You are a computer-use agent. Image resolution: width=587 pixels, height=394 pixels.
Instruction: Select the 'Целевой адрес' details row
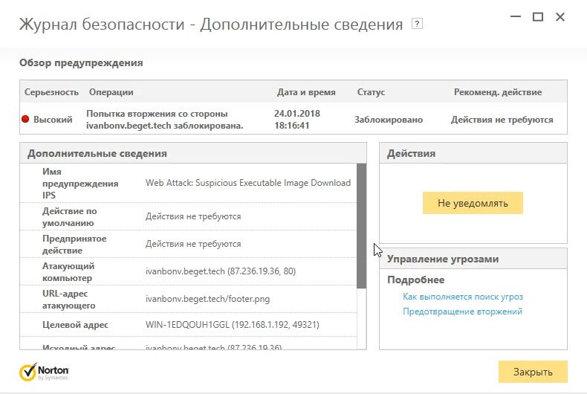coord(189,325)
